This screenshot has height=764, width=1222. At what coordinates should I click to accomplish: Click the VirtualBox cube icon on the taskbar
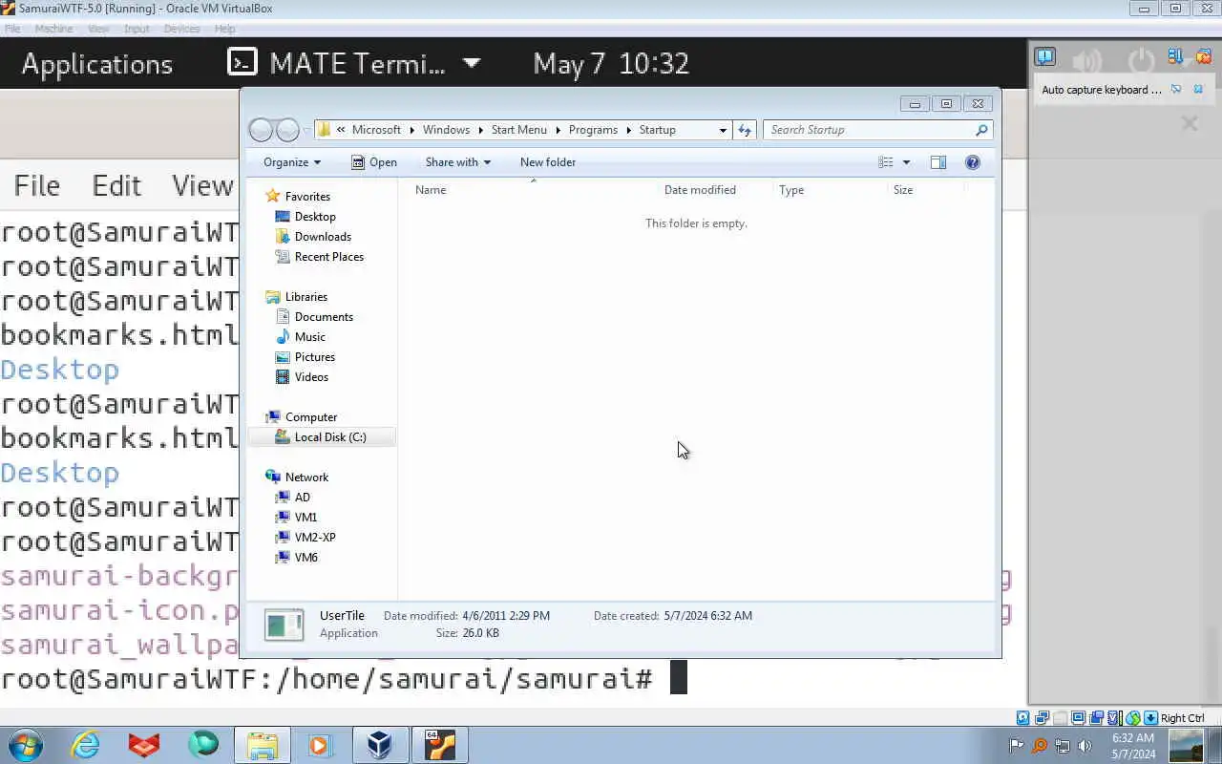[x=380, y=745]
